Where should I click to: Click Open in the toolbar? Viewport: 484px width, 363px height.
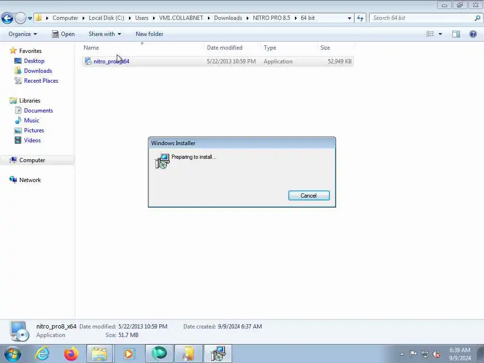click(x=63, y=34)
